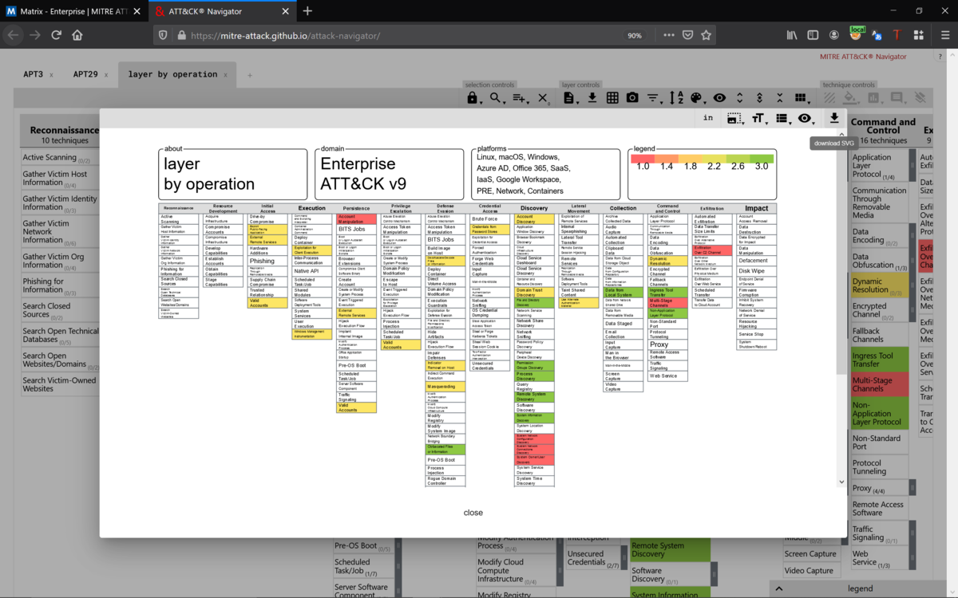The width and height of the screenshot is (958, 598).
Task: Click the render layer to SVG camera icon
Action: 632,98
